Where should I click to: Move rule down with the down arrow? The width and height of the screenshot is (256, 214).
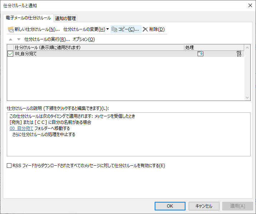(19, 39)
